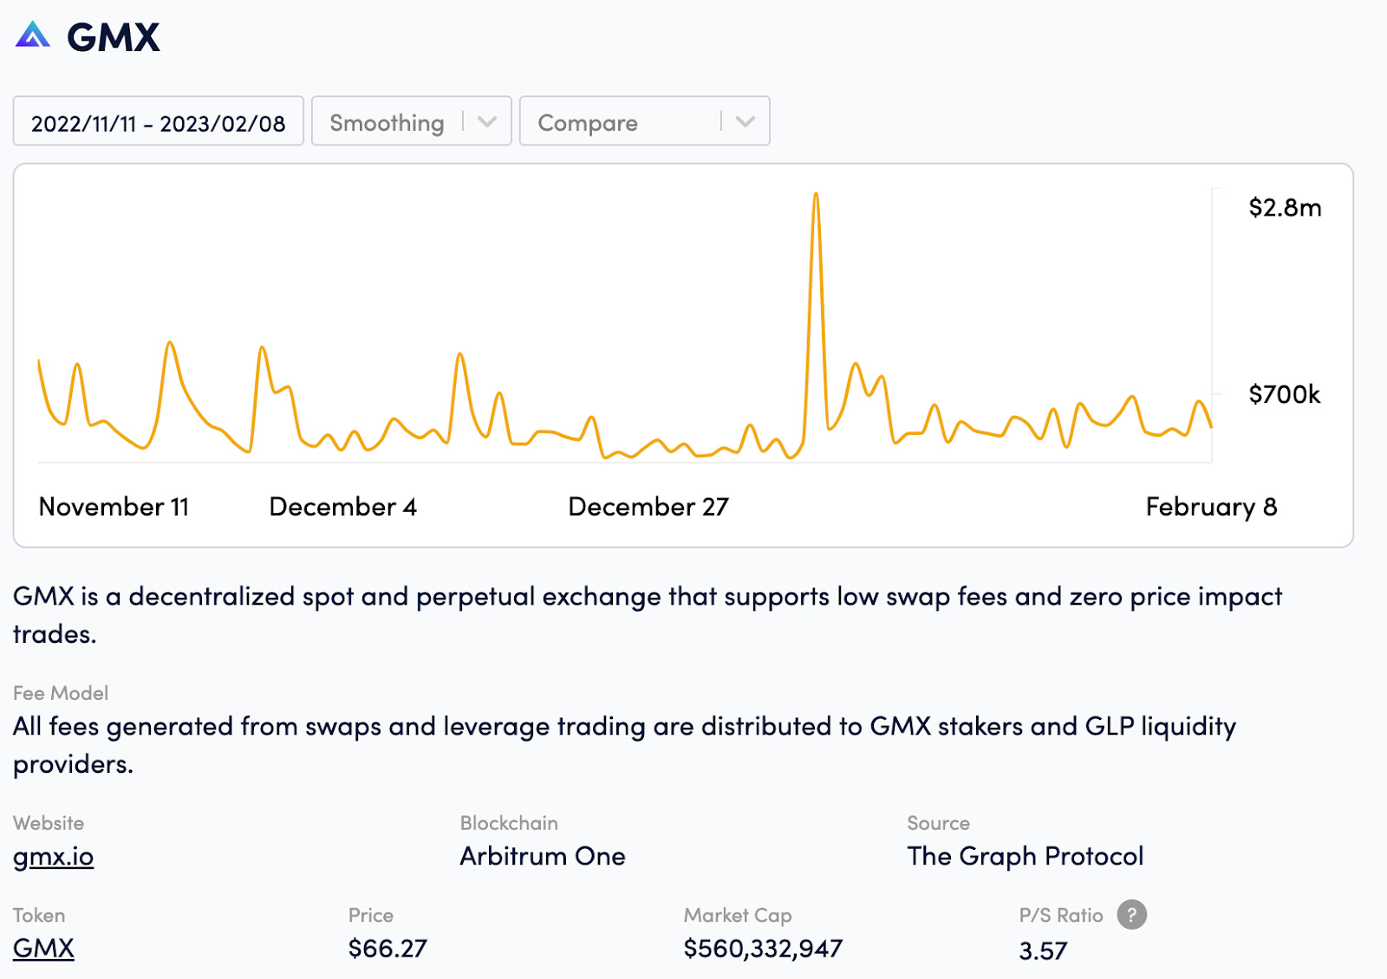Image resolution: width=1387 pixels, height=979 pixels.
Task: Click the Arbitrum One blockchain value
Action: point(543,856)
